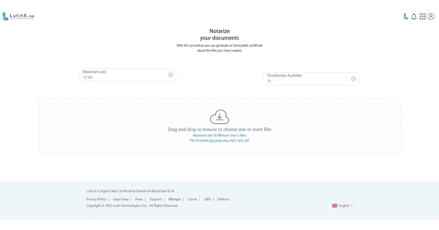Image resolution: width=439 pixels, height=230 pixels.
Task: Click the arrow icon in TimeStamps Available box
Action: pos(353,78)
